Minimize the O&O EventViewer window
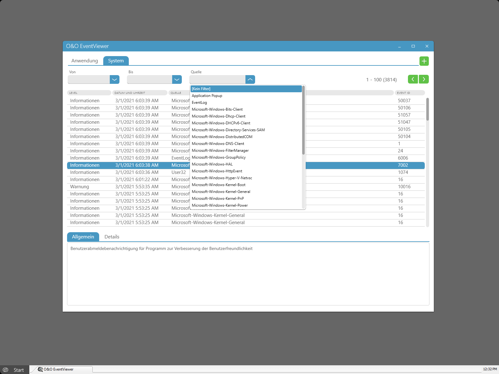The image size is (499, 374). (x=399, y=46)
